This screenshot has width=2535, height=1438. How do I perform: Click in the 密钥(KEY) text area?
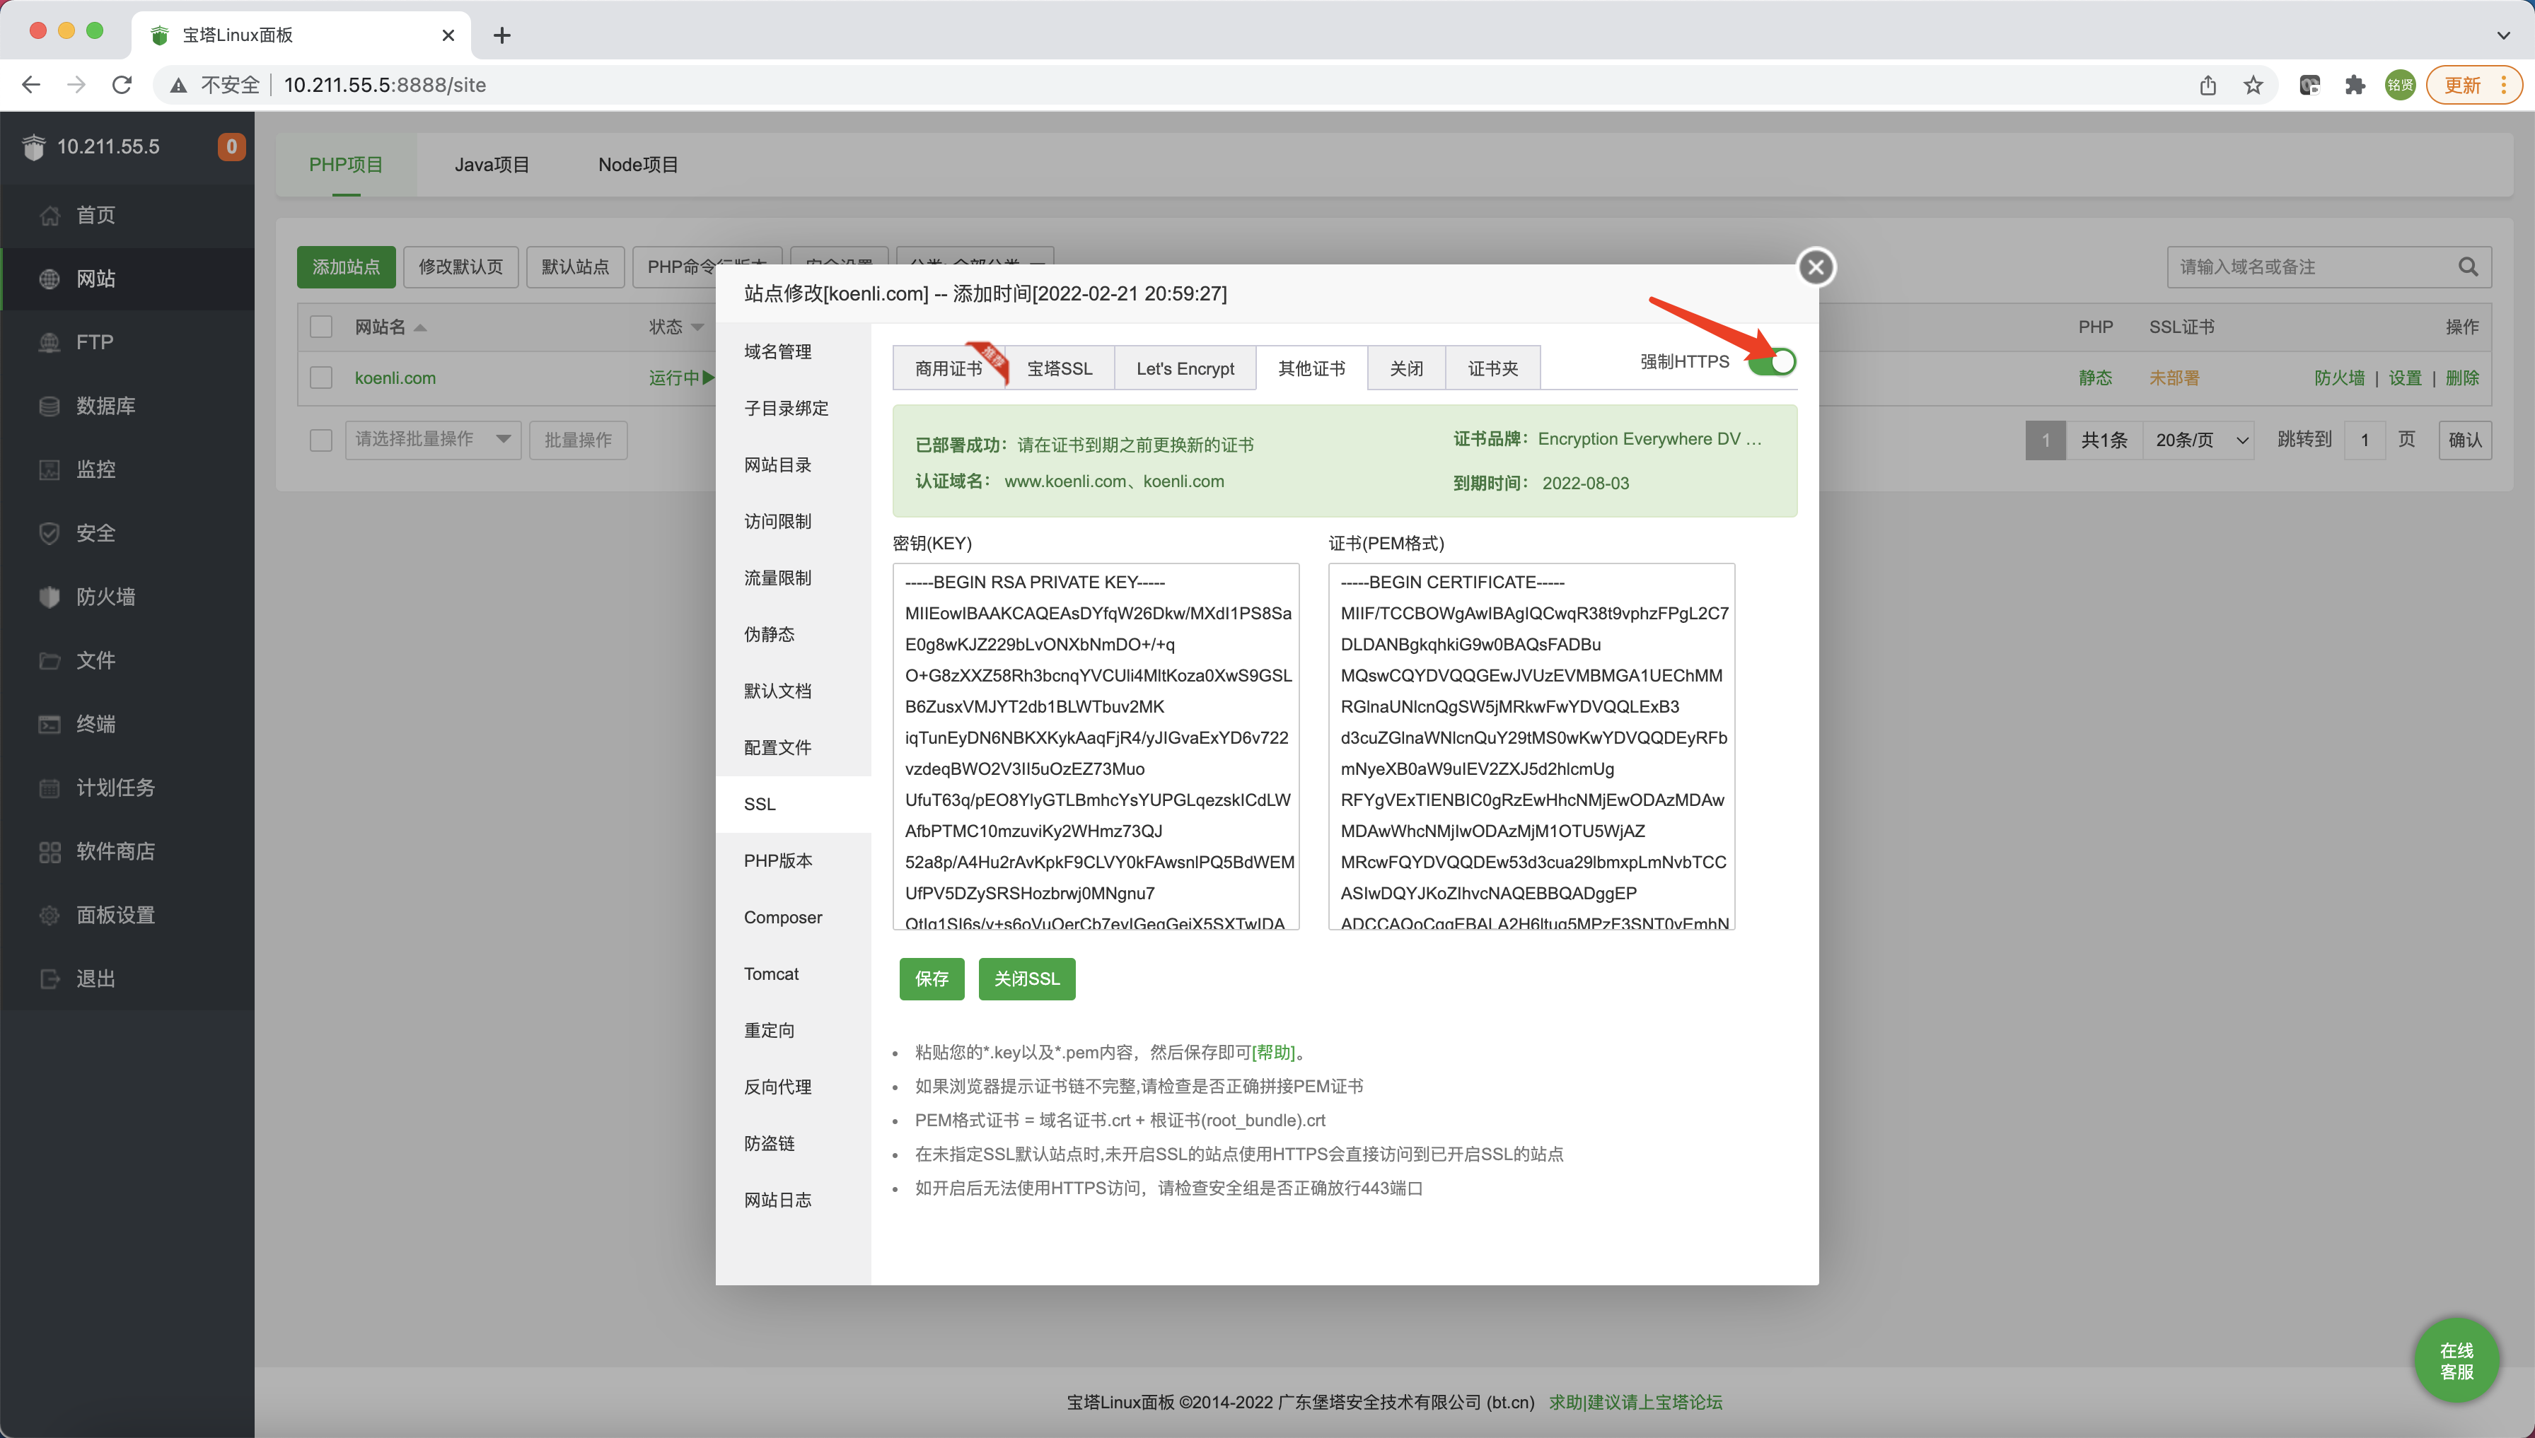click(x=1096, y=747)
